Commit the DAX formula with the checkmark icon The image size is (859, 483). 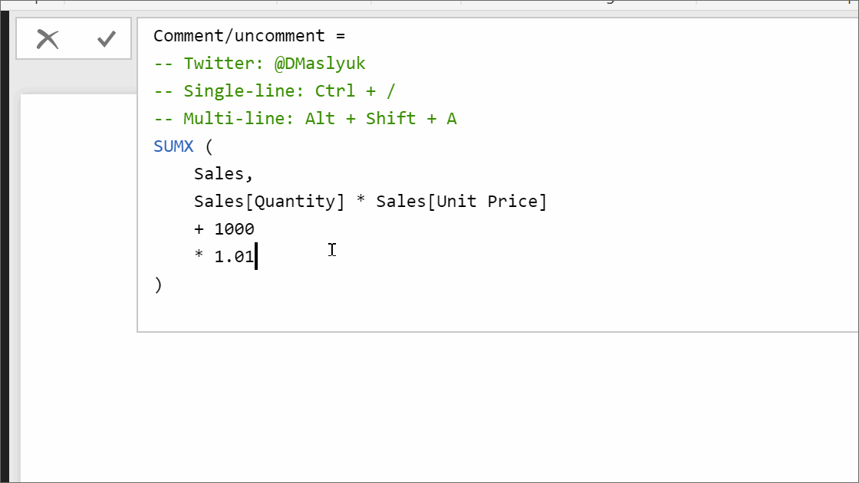[x=106, y=38]
